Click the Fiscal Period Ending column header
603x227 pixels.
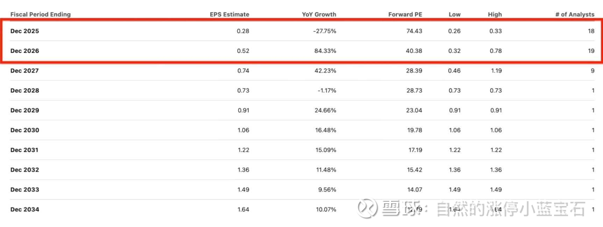pyautogui.click(x=41, y=14)
